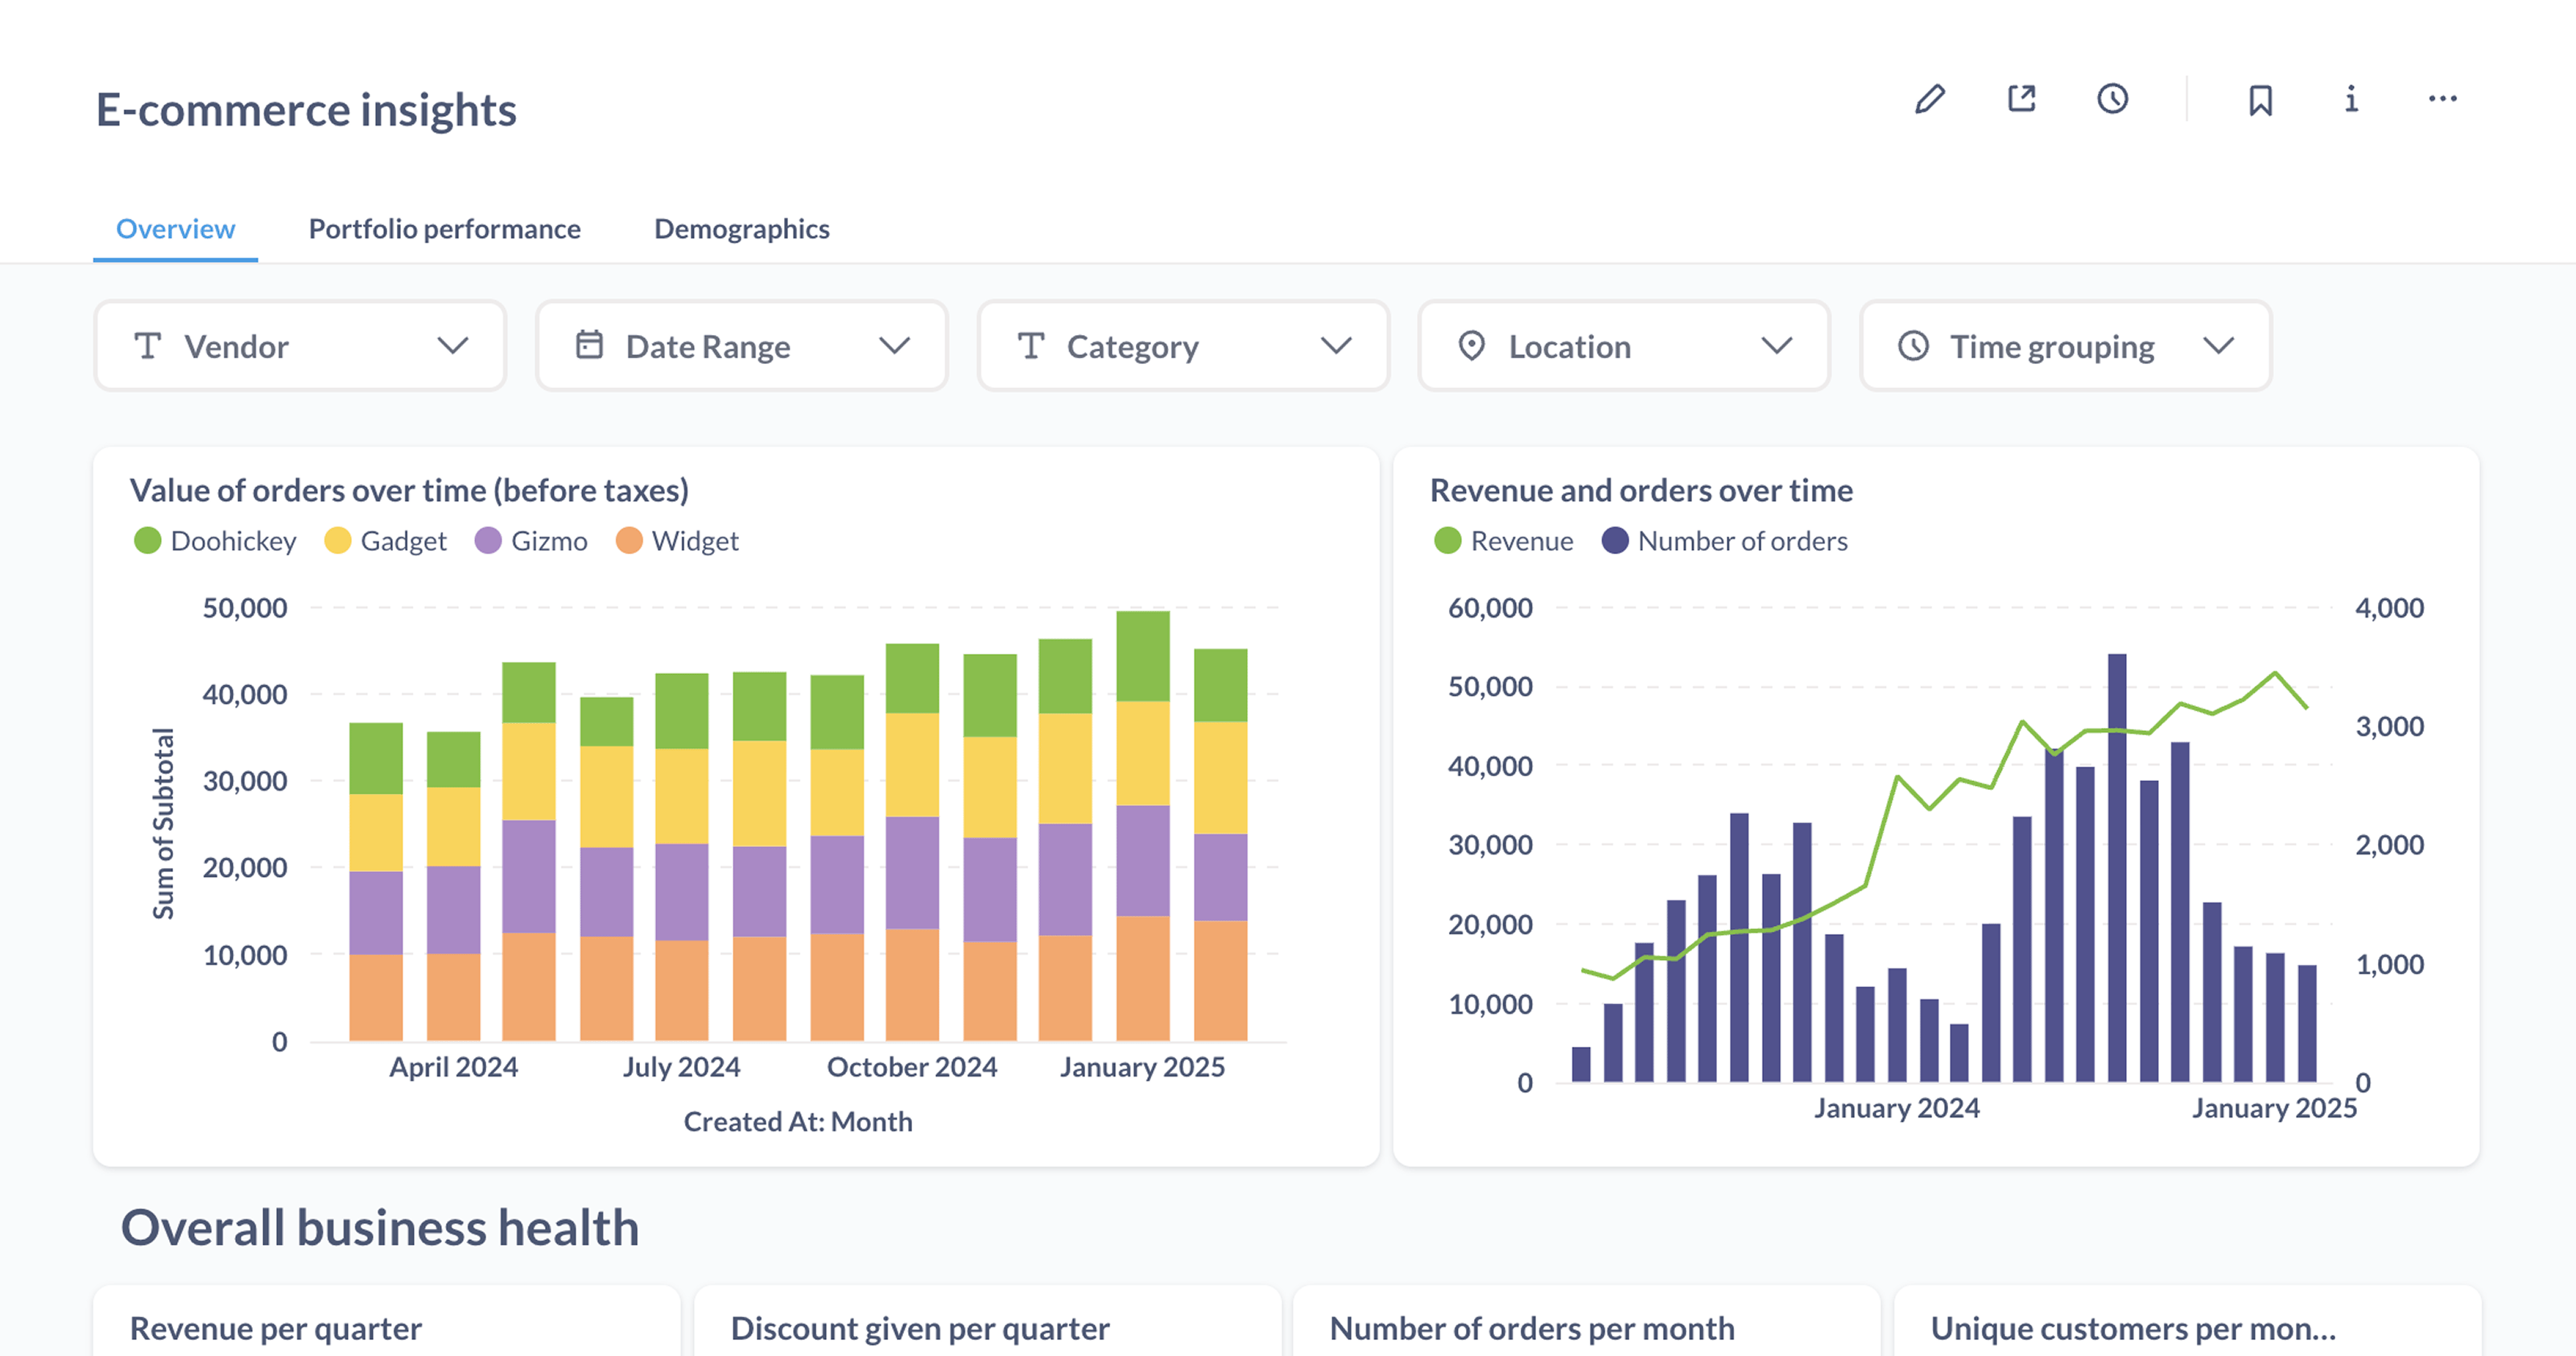Toggle Doohickey series in legend
2576x1356 pixels.
click(x=216, y=541)
